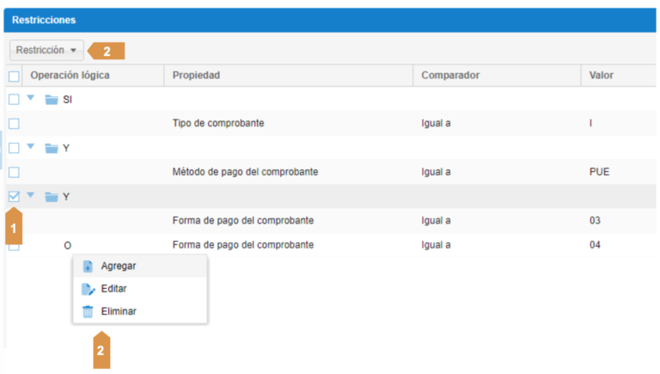Click the Eliminar trash icon

click(x=88, y=312)
